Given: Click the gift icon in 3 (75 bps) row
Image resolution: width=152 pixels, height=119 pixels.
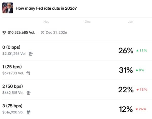Looking at the screenshot, I should click(29, 112).
